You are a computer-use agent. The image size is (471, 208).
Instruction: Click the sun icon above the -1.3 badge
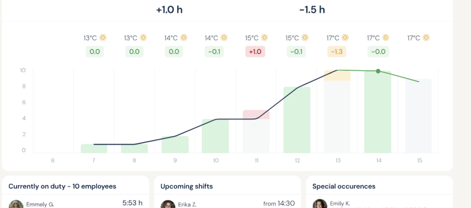[345, 38]
